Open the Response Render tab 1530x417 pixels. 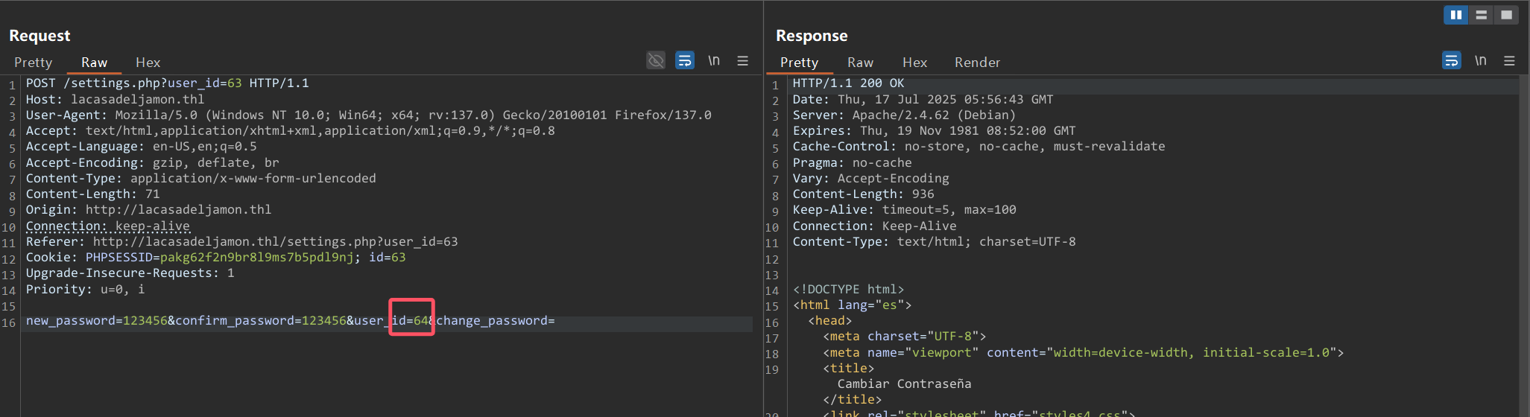pos(977,63)
